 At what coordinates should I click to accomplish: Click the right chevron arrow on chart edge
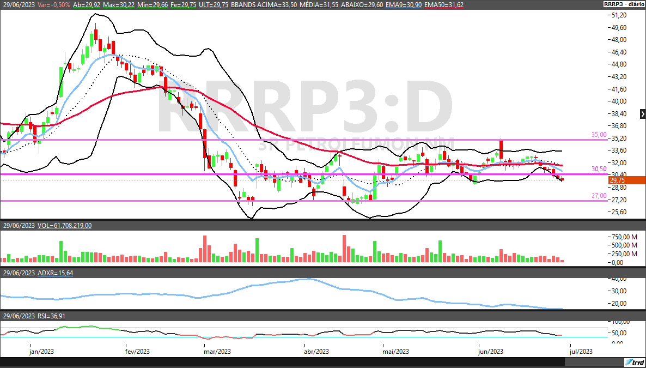point(643,114)
